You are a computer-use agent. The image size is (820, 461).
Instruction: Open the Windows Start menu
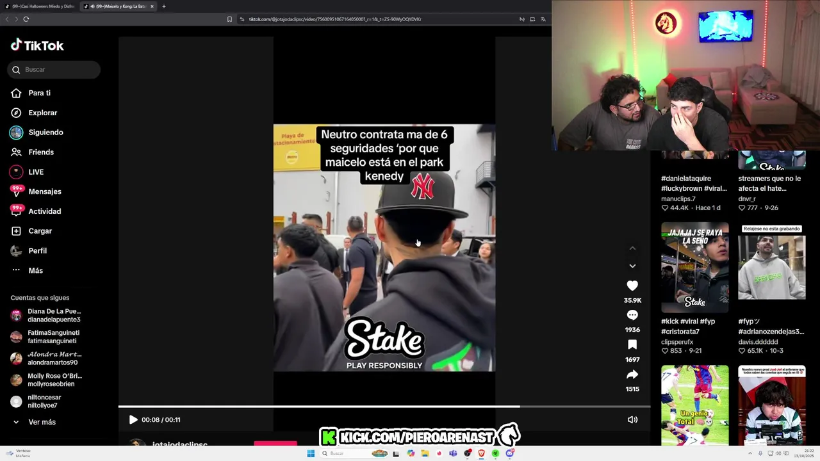(311, 453)
